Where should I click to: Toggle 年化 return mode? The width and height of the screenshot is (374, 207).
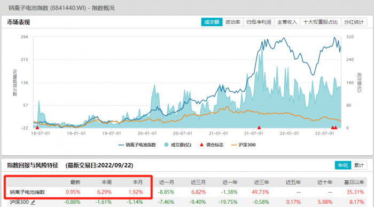pos(343,165)
